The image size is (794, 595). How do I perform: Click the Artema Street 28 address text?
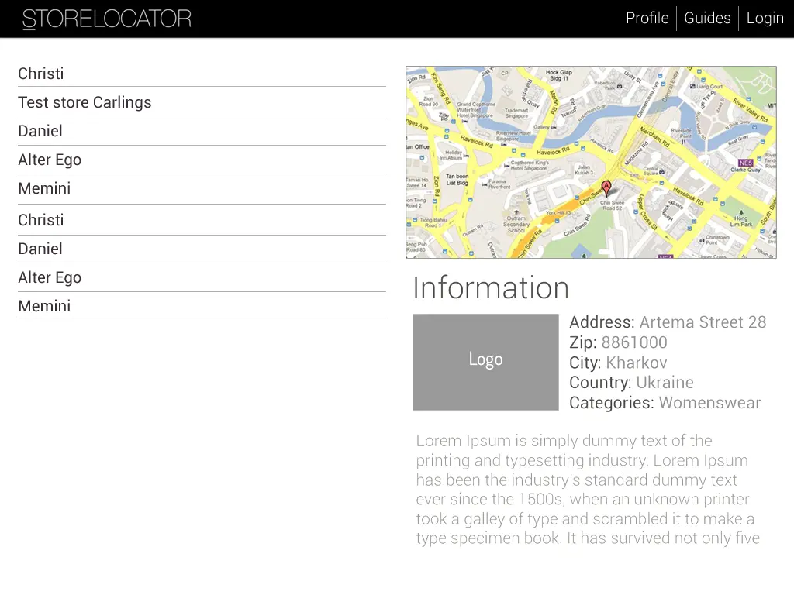703,322
